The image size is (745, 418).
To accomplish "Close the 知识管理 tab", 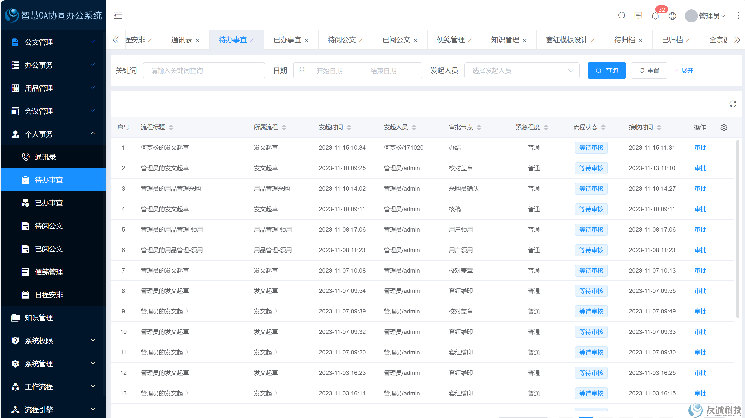I will coord(524,40).
